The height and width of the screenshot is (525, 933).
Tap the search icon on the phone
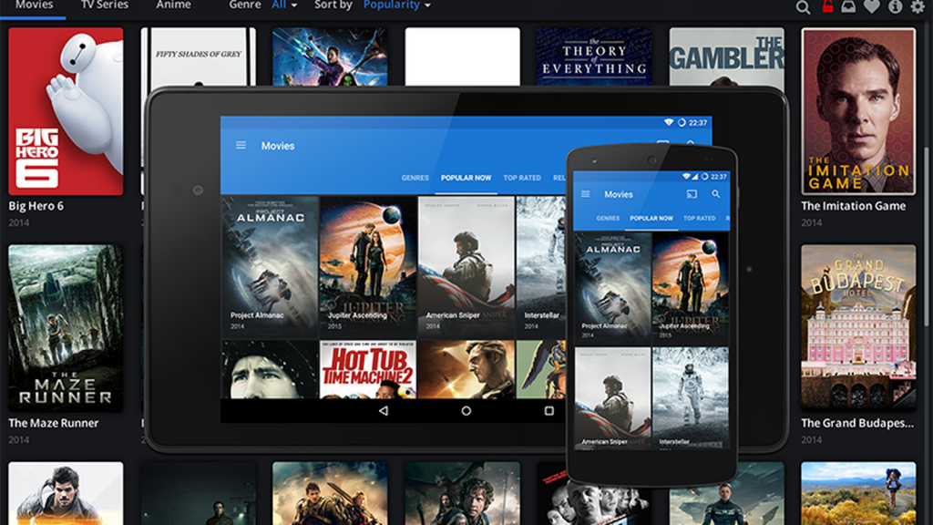coord(716,194)
